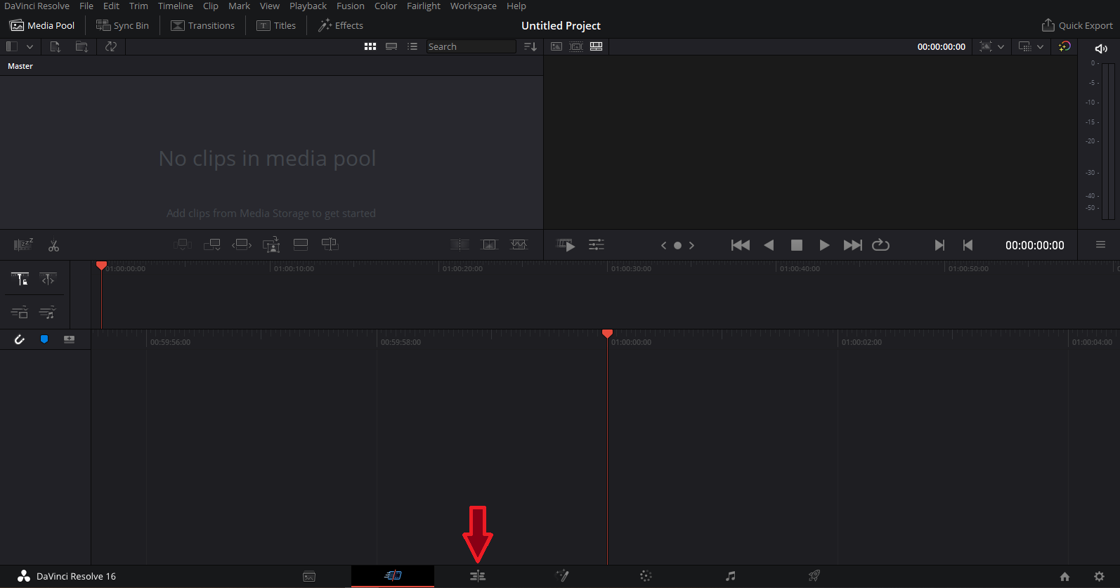
Task: Open the Tools sliders icon under viewer
Action: coord(597,245)
